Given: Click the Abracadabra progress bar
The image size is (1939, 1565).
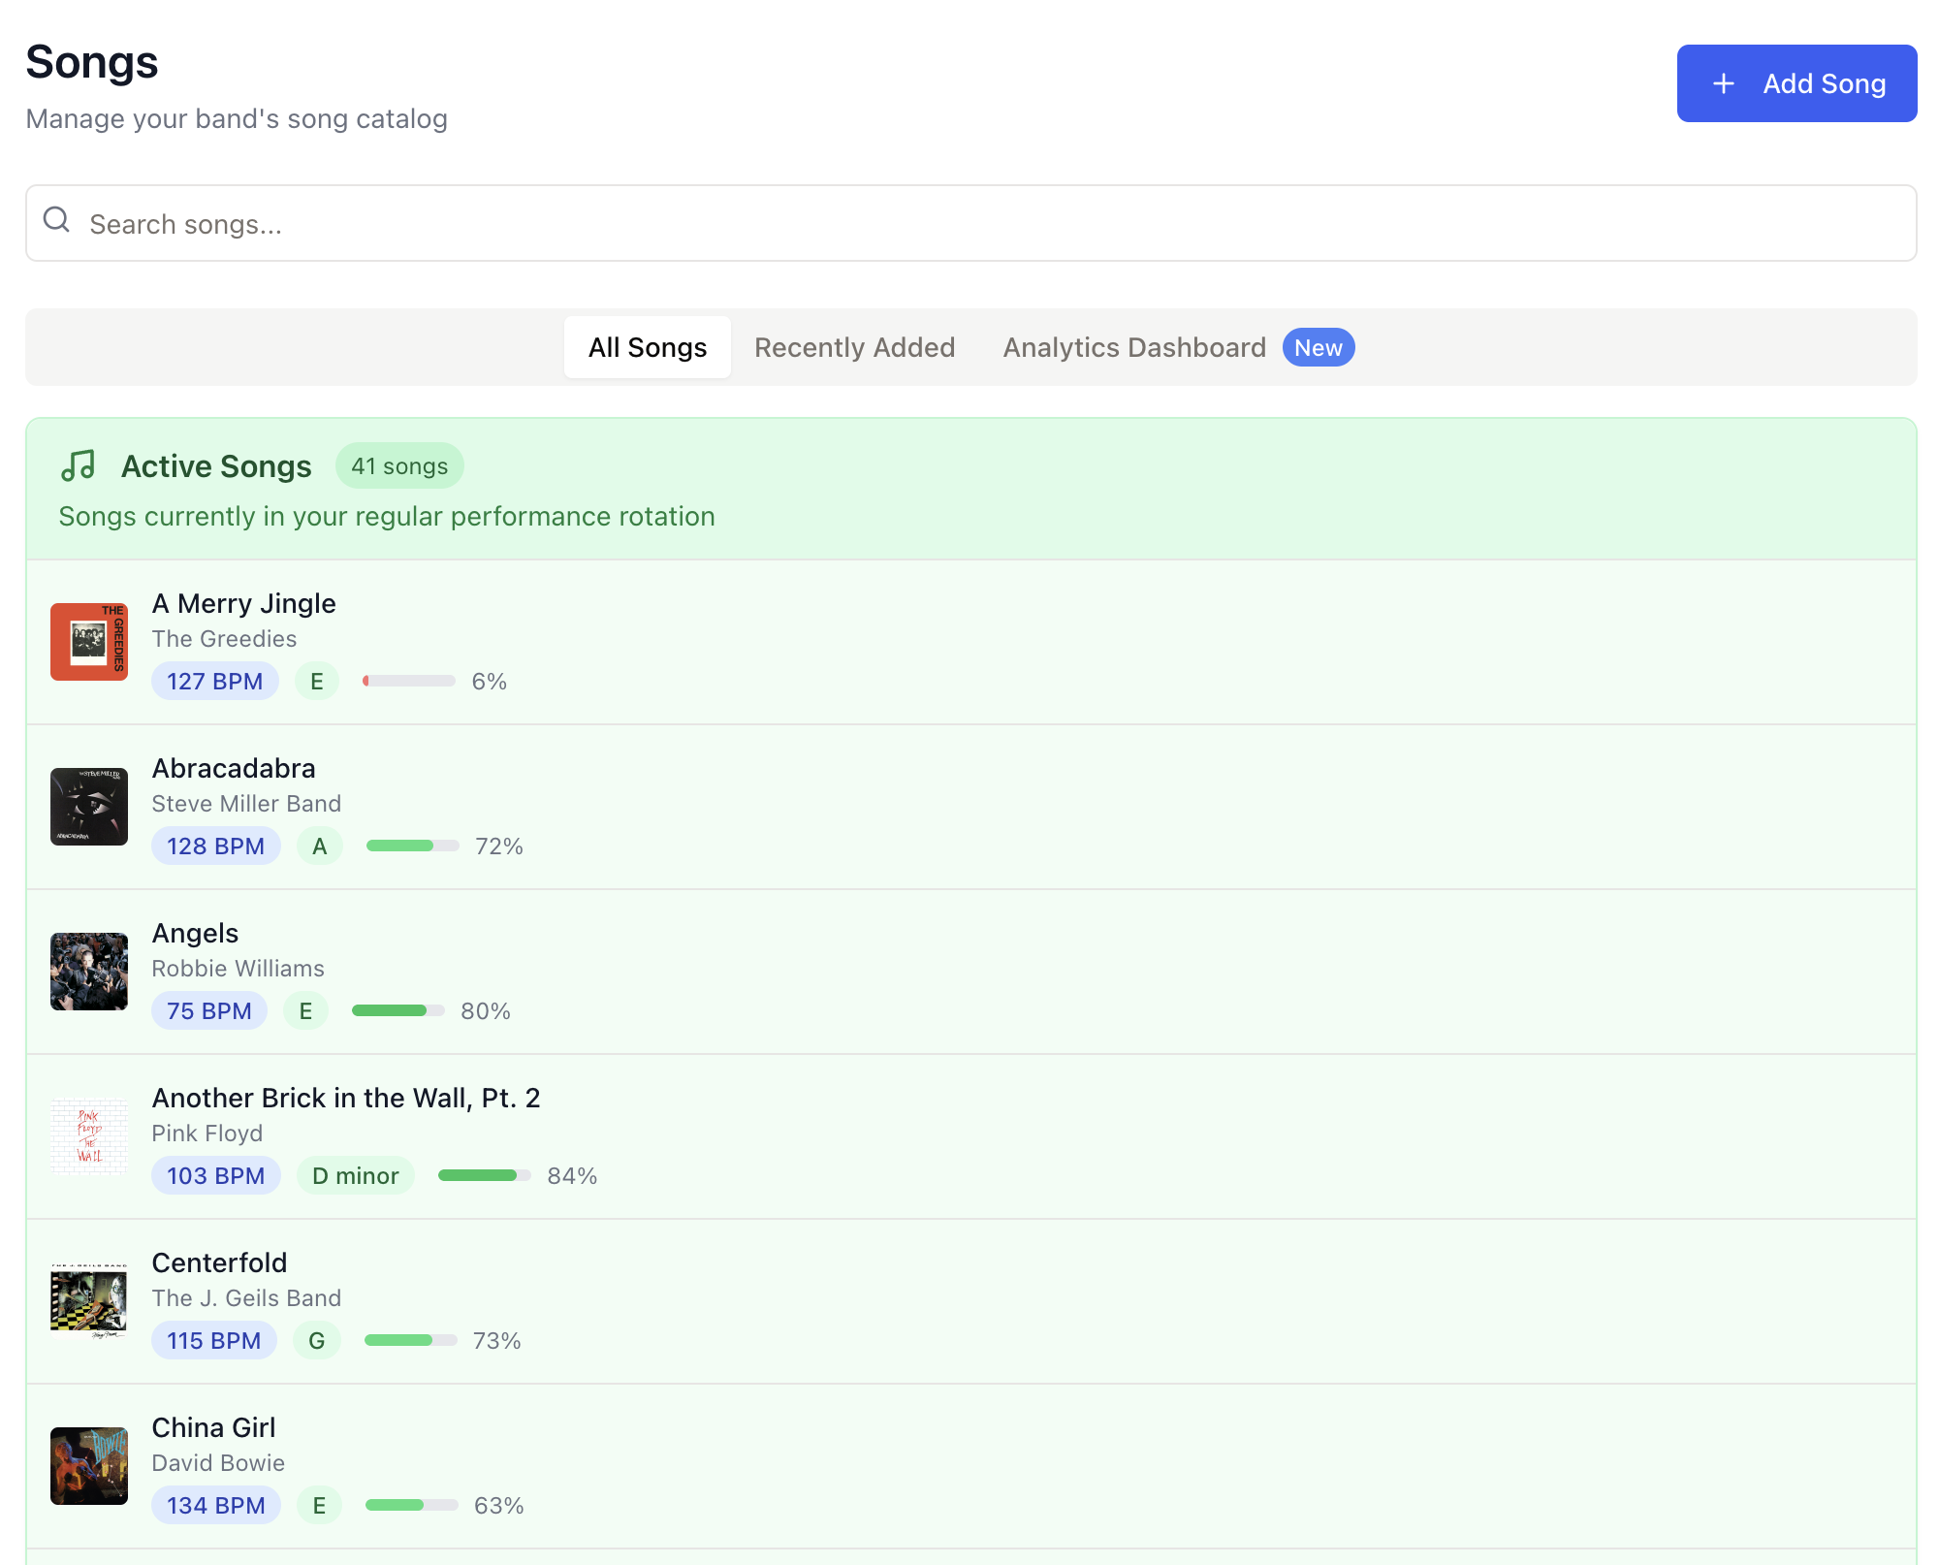Looking at the screenshot, I should pyautogui.click(x=413, y=846).
